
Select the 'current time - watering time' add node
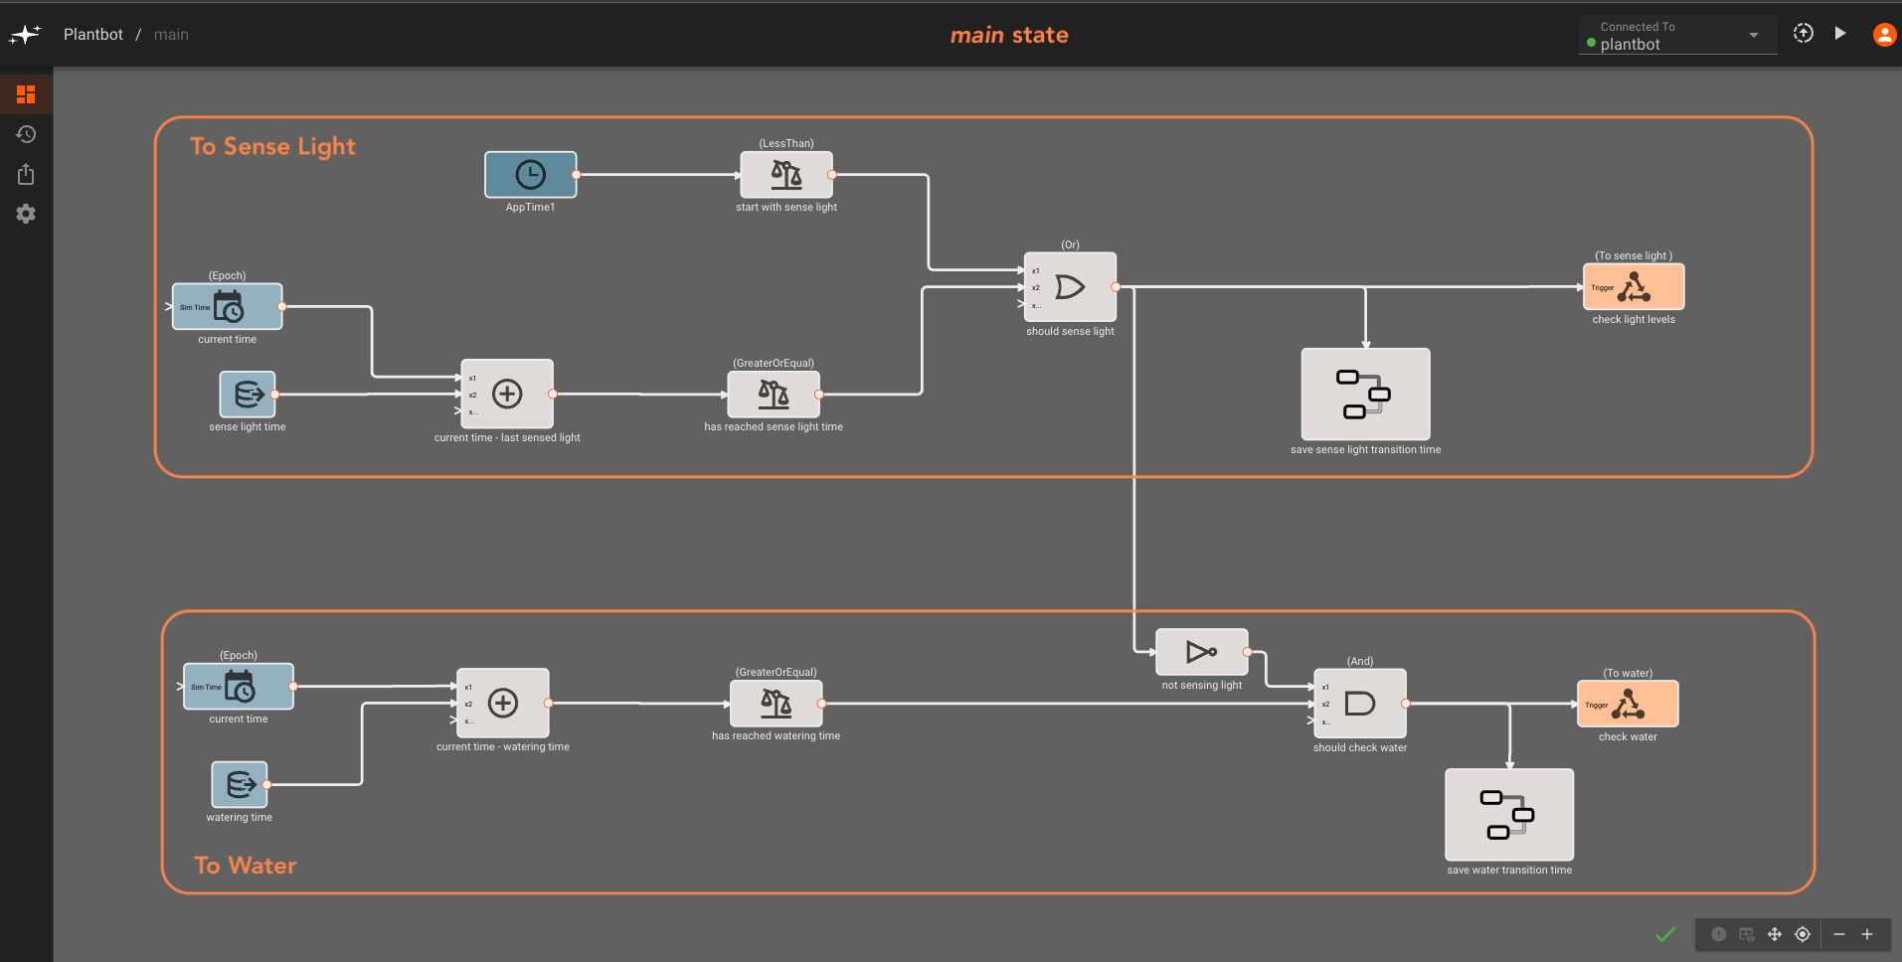pos(503,703)
